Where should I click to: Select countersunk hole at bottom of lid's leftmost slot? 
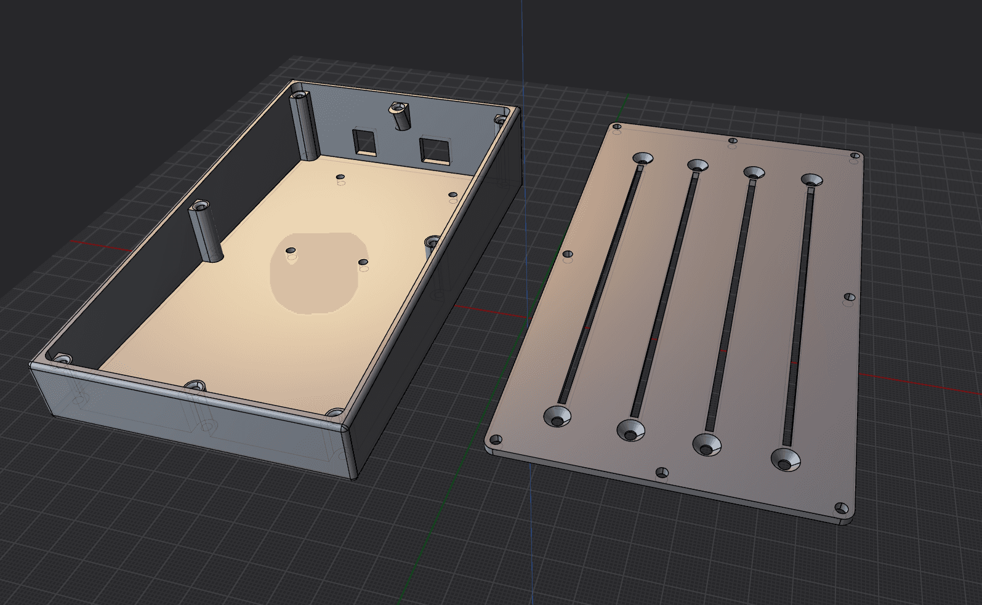(558, 417)
